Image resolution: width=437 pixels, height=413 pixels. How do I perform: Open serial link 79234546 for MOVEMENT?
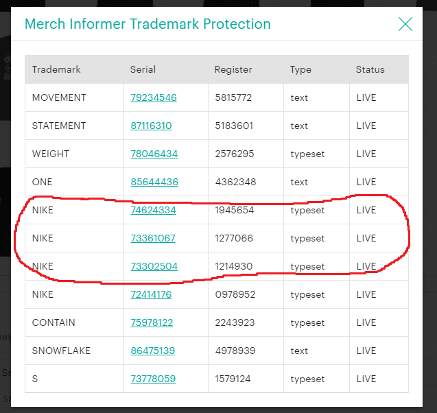pyautogui.click(x=154, y=97)
